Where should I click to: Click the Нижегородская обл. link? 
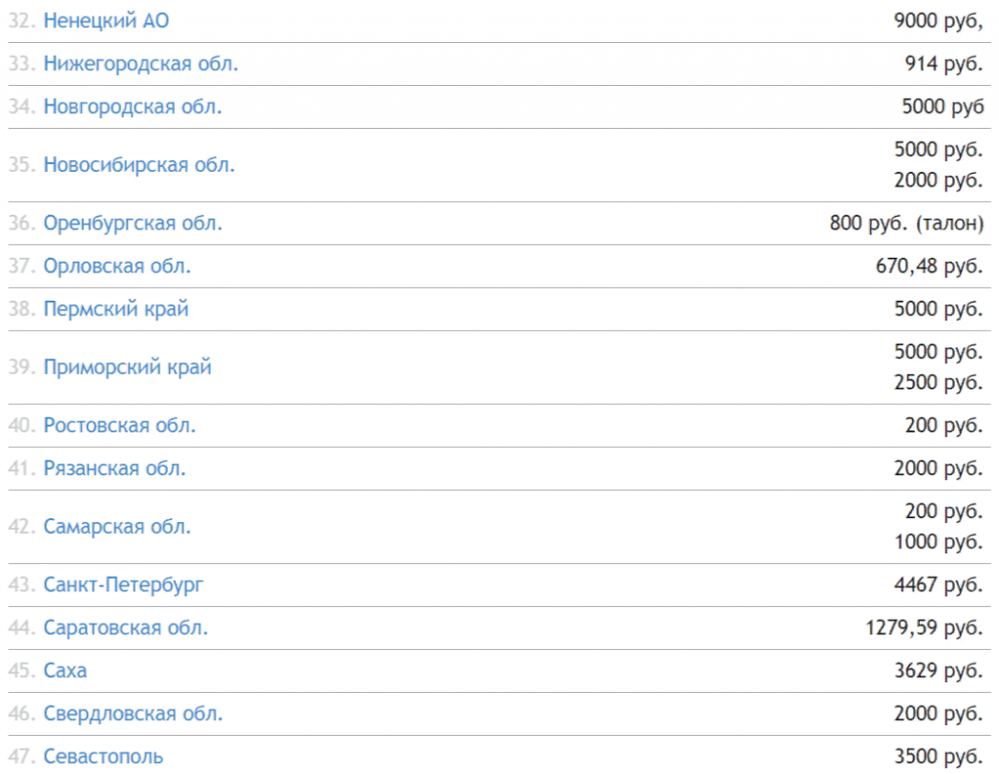[140, 64]
